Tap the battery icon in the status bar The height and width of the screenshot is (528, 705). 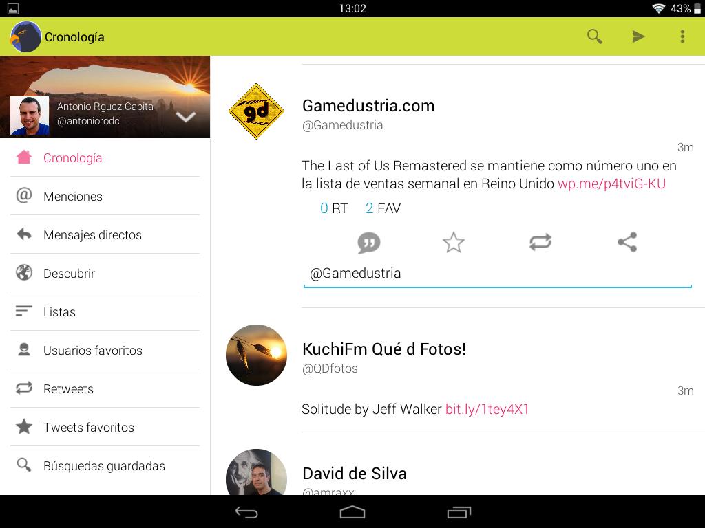tap(697, 8)
